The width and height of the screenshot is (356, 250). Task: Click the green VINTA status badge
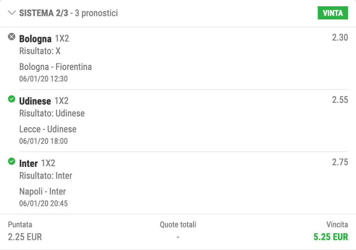click(x=333, y=13)
